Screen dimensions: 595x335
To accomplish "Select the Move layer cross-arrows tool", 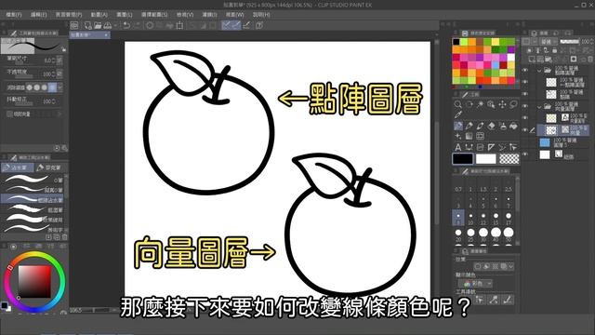I will tap(502, 104).
